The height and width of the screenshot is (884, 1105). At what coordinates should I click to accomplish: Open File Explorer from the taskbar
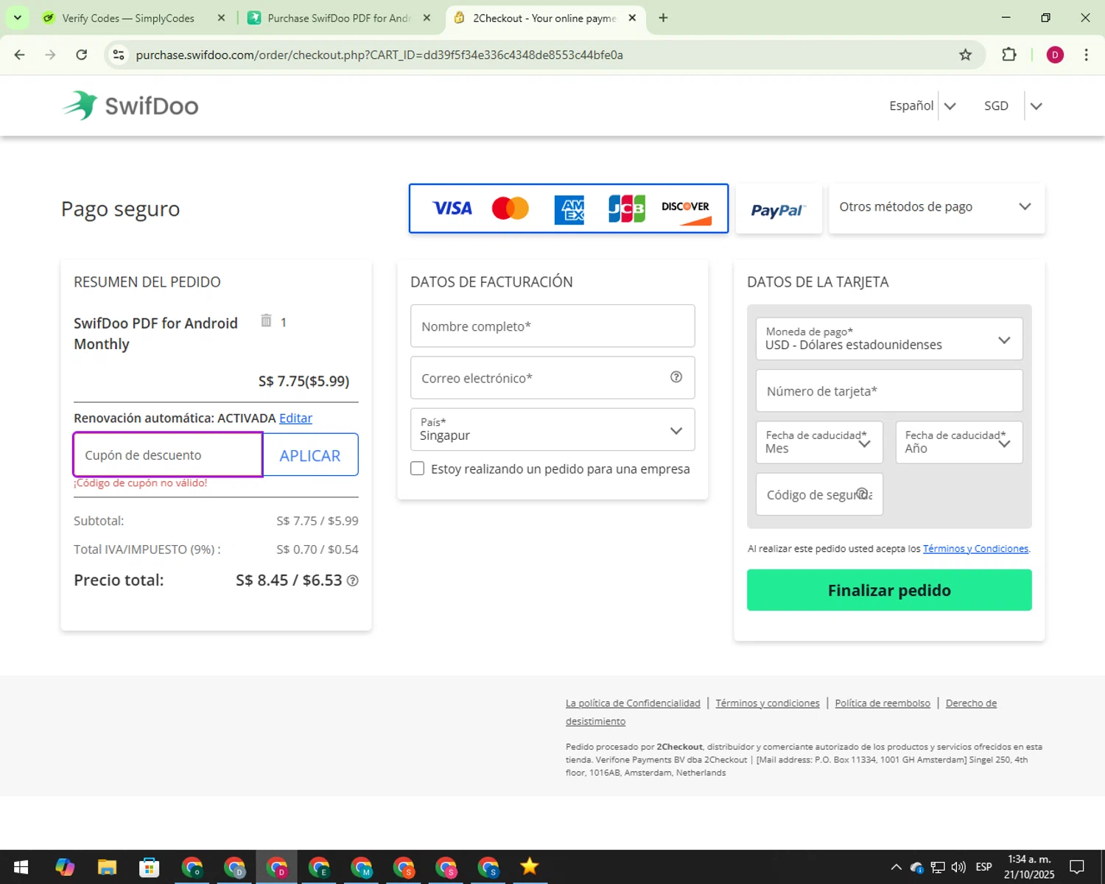click(x=107, y=867)
